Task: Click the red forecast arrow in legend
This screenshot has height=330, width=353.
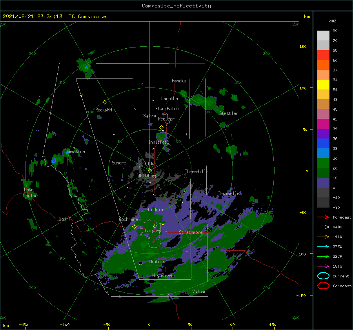Action: pos(323,217)
